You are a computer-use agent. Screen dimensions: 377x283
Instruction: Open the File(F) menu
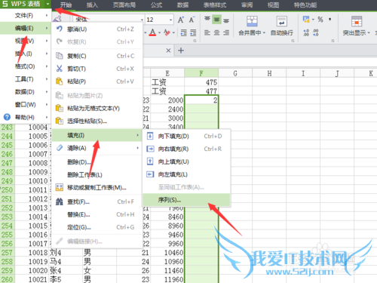point(25,16)
